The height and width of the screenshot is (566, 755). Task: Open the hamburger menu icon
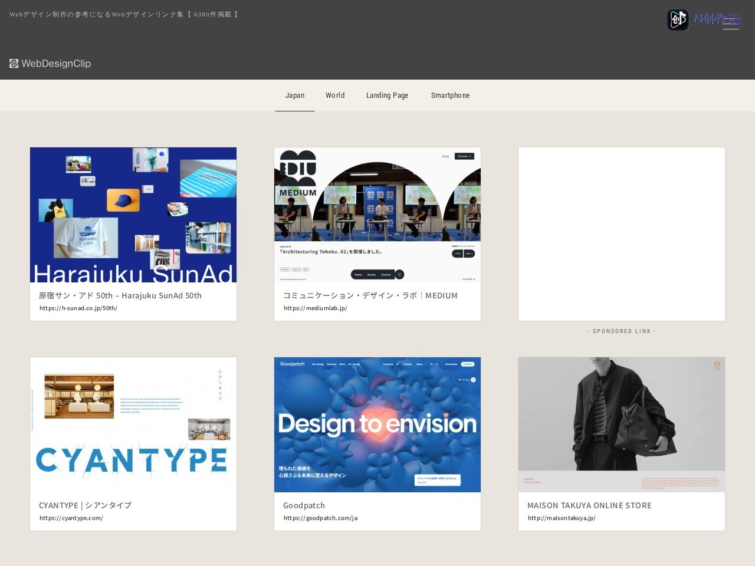tap(731, 24)
